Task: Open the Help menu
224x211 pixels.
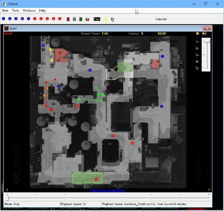Action: click(43, 10)
